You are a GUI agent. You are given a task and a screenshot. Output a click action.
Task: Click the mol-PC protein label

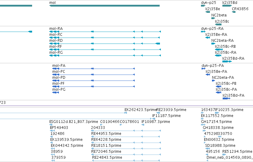[x=59, y=72]
